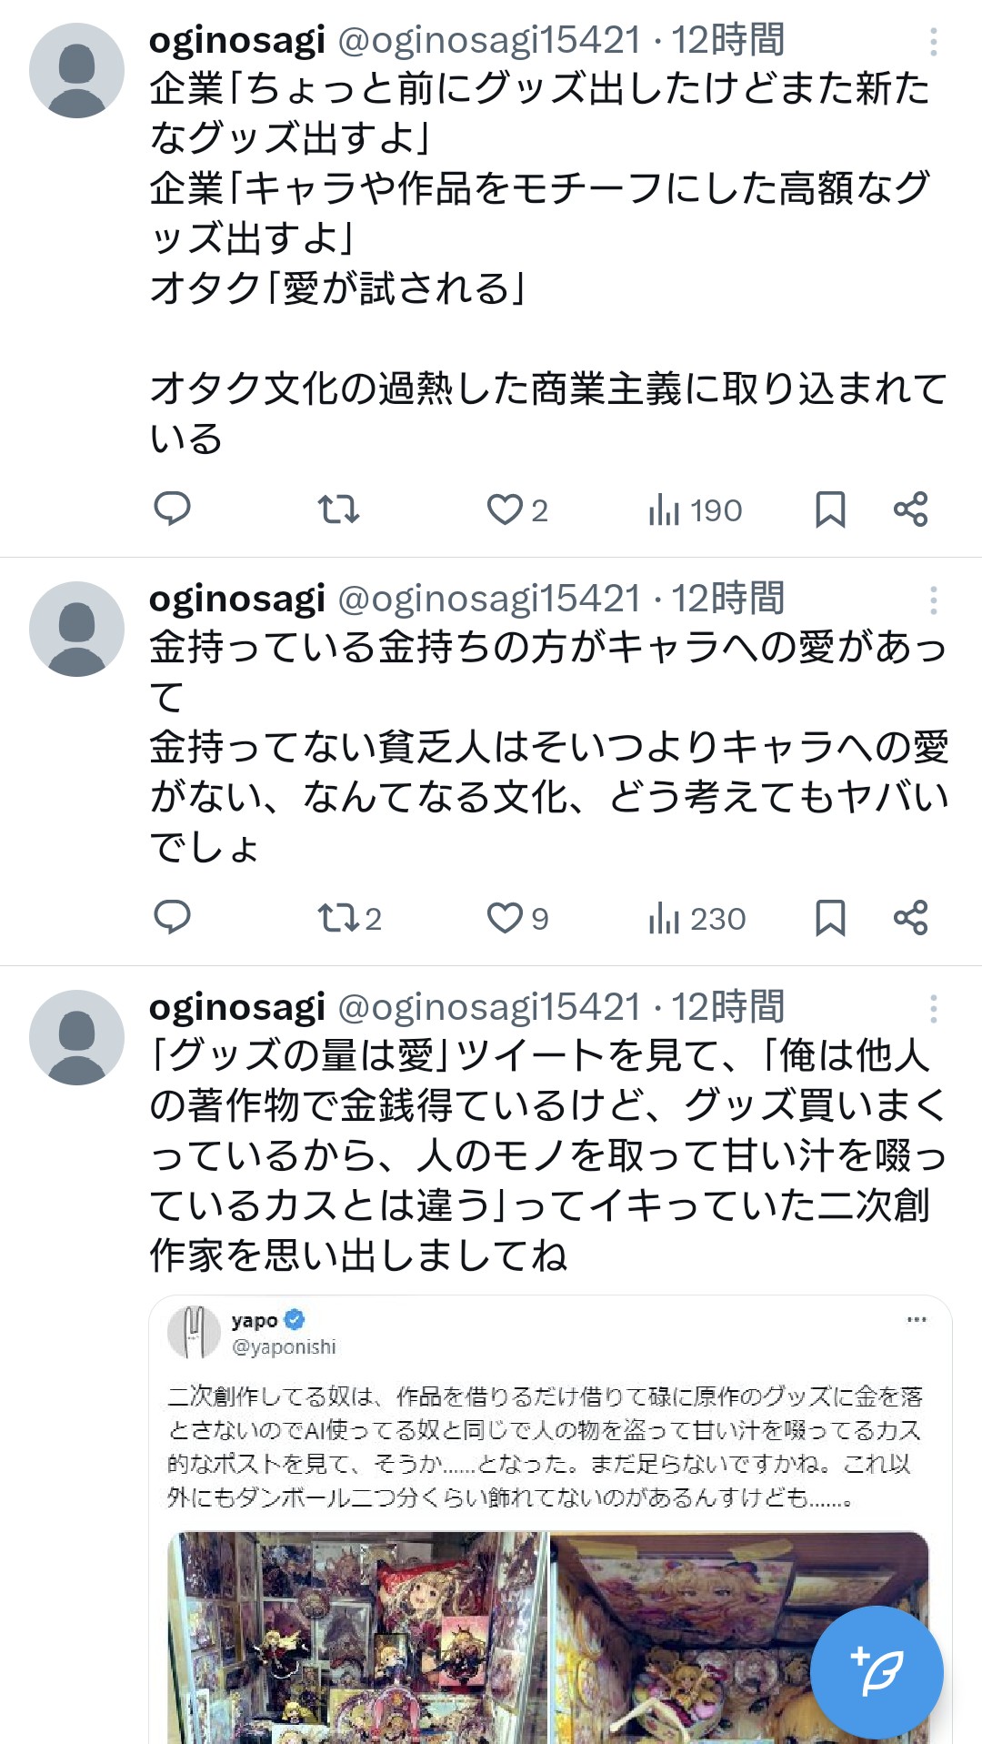
Task: Retweet the tweet with 2 retweets
Action: point(349,918)
